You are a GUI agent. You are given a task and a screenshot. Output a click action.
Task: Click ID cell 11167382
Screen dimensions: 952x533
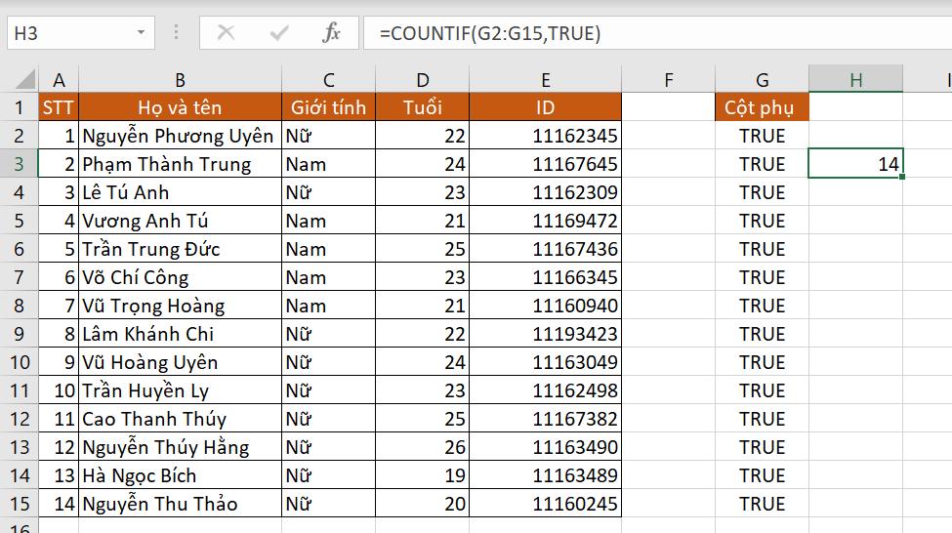[x=545, y=419]
